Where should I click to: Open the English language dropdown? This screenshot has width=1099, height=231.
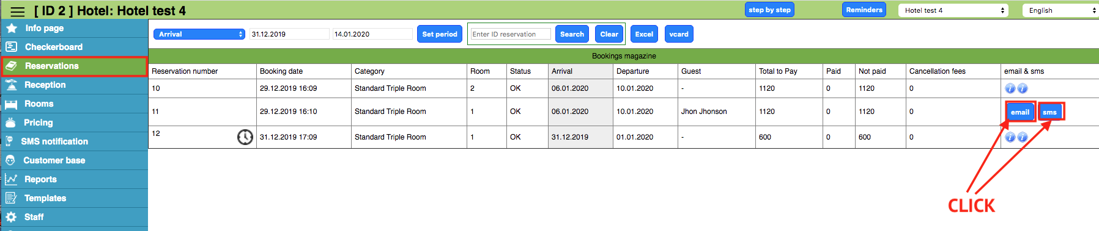click(x=1060, y=10)
